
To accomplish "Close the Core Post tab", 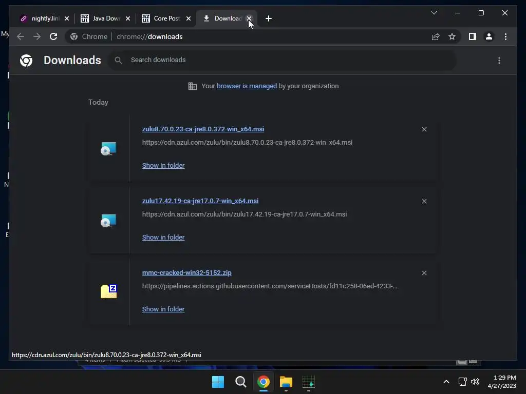I will [x=189, y=18].
